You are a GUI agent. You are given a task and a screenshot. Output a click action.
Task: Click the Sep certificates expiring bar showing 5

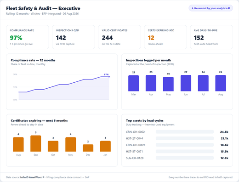(36, 143)
